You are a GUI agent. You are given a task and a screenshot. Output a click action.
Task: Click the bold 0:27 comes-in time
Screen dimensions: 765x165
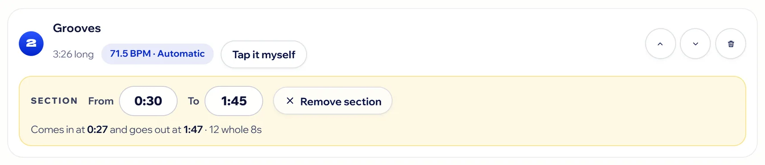(x=97, y=129)
